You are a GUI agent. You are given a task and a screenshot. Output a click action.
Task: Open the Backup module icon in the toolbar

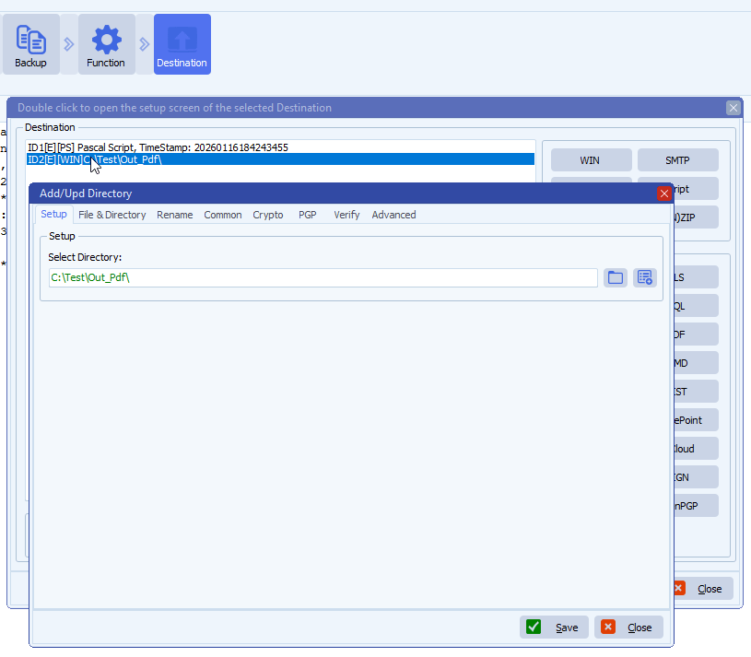point(30,43)
